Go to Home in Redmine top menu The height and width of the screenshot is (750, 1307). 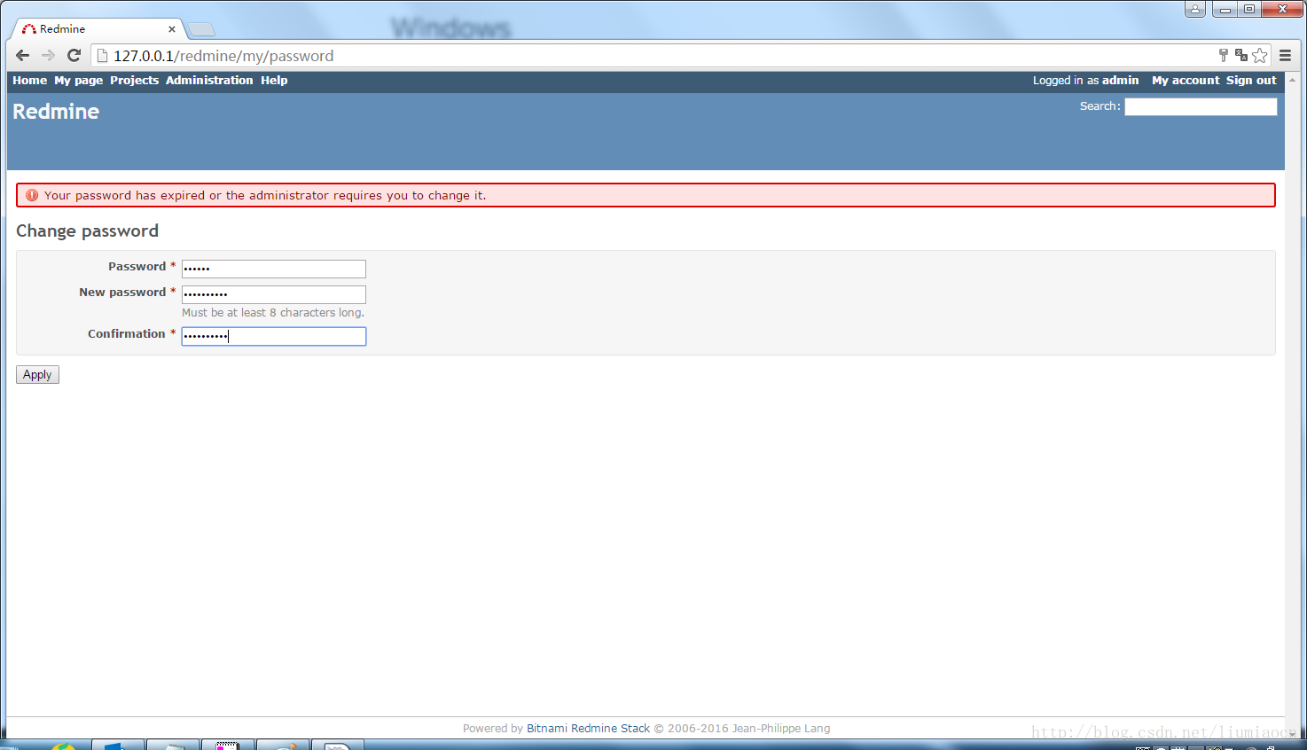tap(29, 81)
